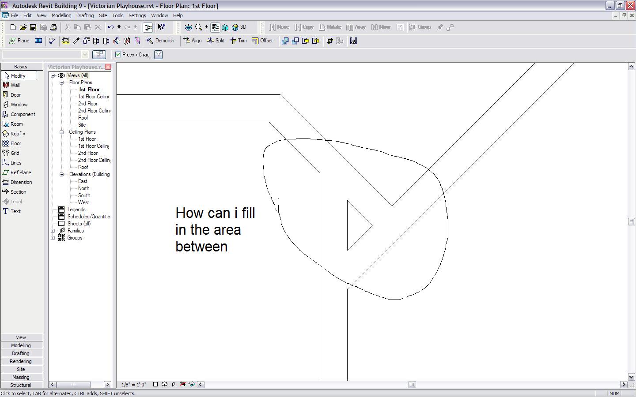Collapse the Floor Plans tree node
The width and height of the screenshot is (636, 397).
pyautogui.click(x=62, y=82)
